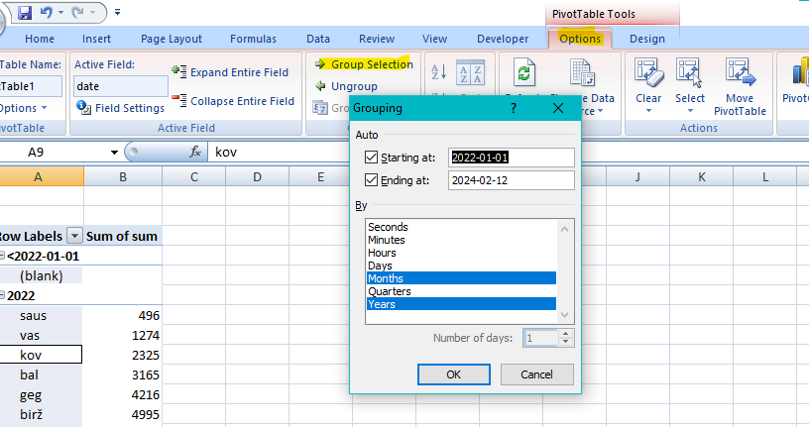The width and height of the screenshot is (809, 427).
Task: Uncheck the Starting at checkbox
Action: [x=372, y=158]
